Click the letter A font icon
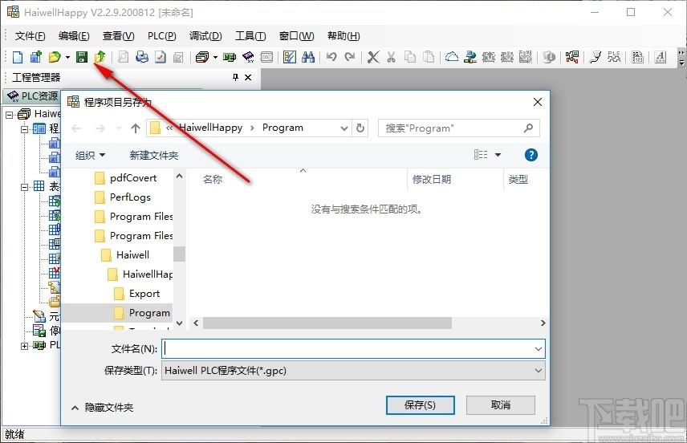Image resolution: width=687 pixels, height=443 pixels. (661, 57)
